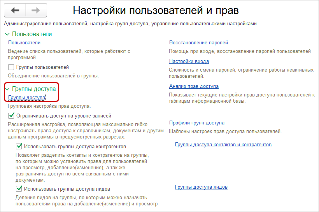Enable the Группы пользователей checkbox
The width and height of the screenshot is (319, 212).
pos(11,67)
